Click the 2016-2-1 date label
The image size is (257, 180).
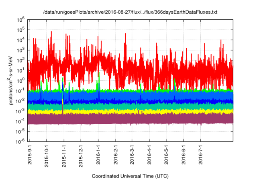(x=116, y=155)
